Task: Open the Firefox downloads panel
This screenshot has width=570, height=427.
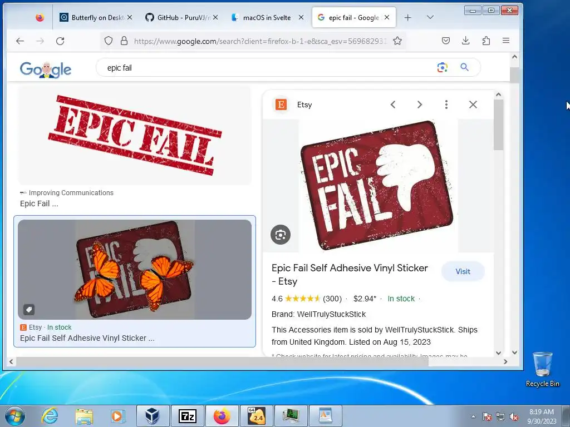Action: click(x=466, y=41)
